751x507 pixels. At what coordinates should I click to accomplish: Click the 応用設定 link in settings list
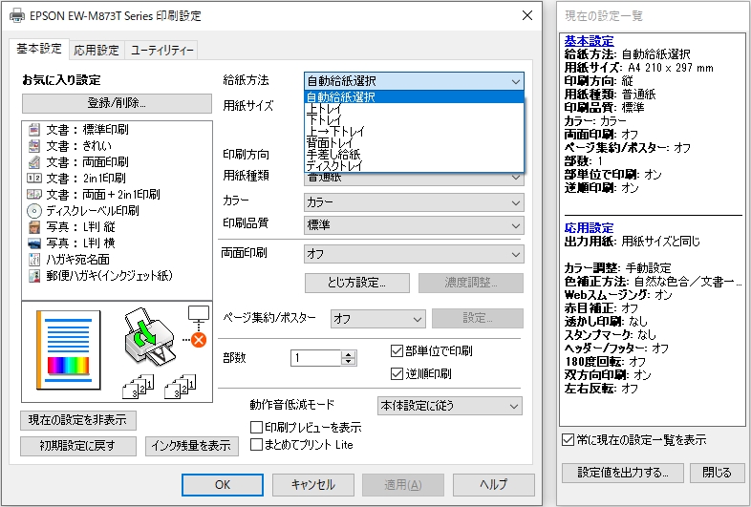pyautogui.click(x=589, y=228)
